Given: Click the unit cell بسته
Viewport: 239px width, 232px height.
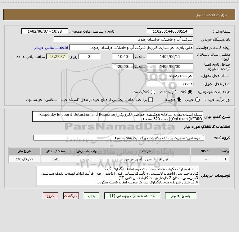Looking at the screenshot, I should 86,159.
